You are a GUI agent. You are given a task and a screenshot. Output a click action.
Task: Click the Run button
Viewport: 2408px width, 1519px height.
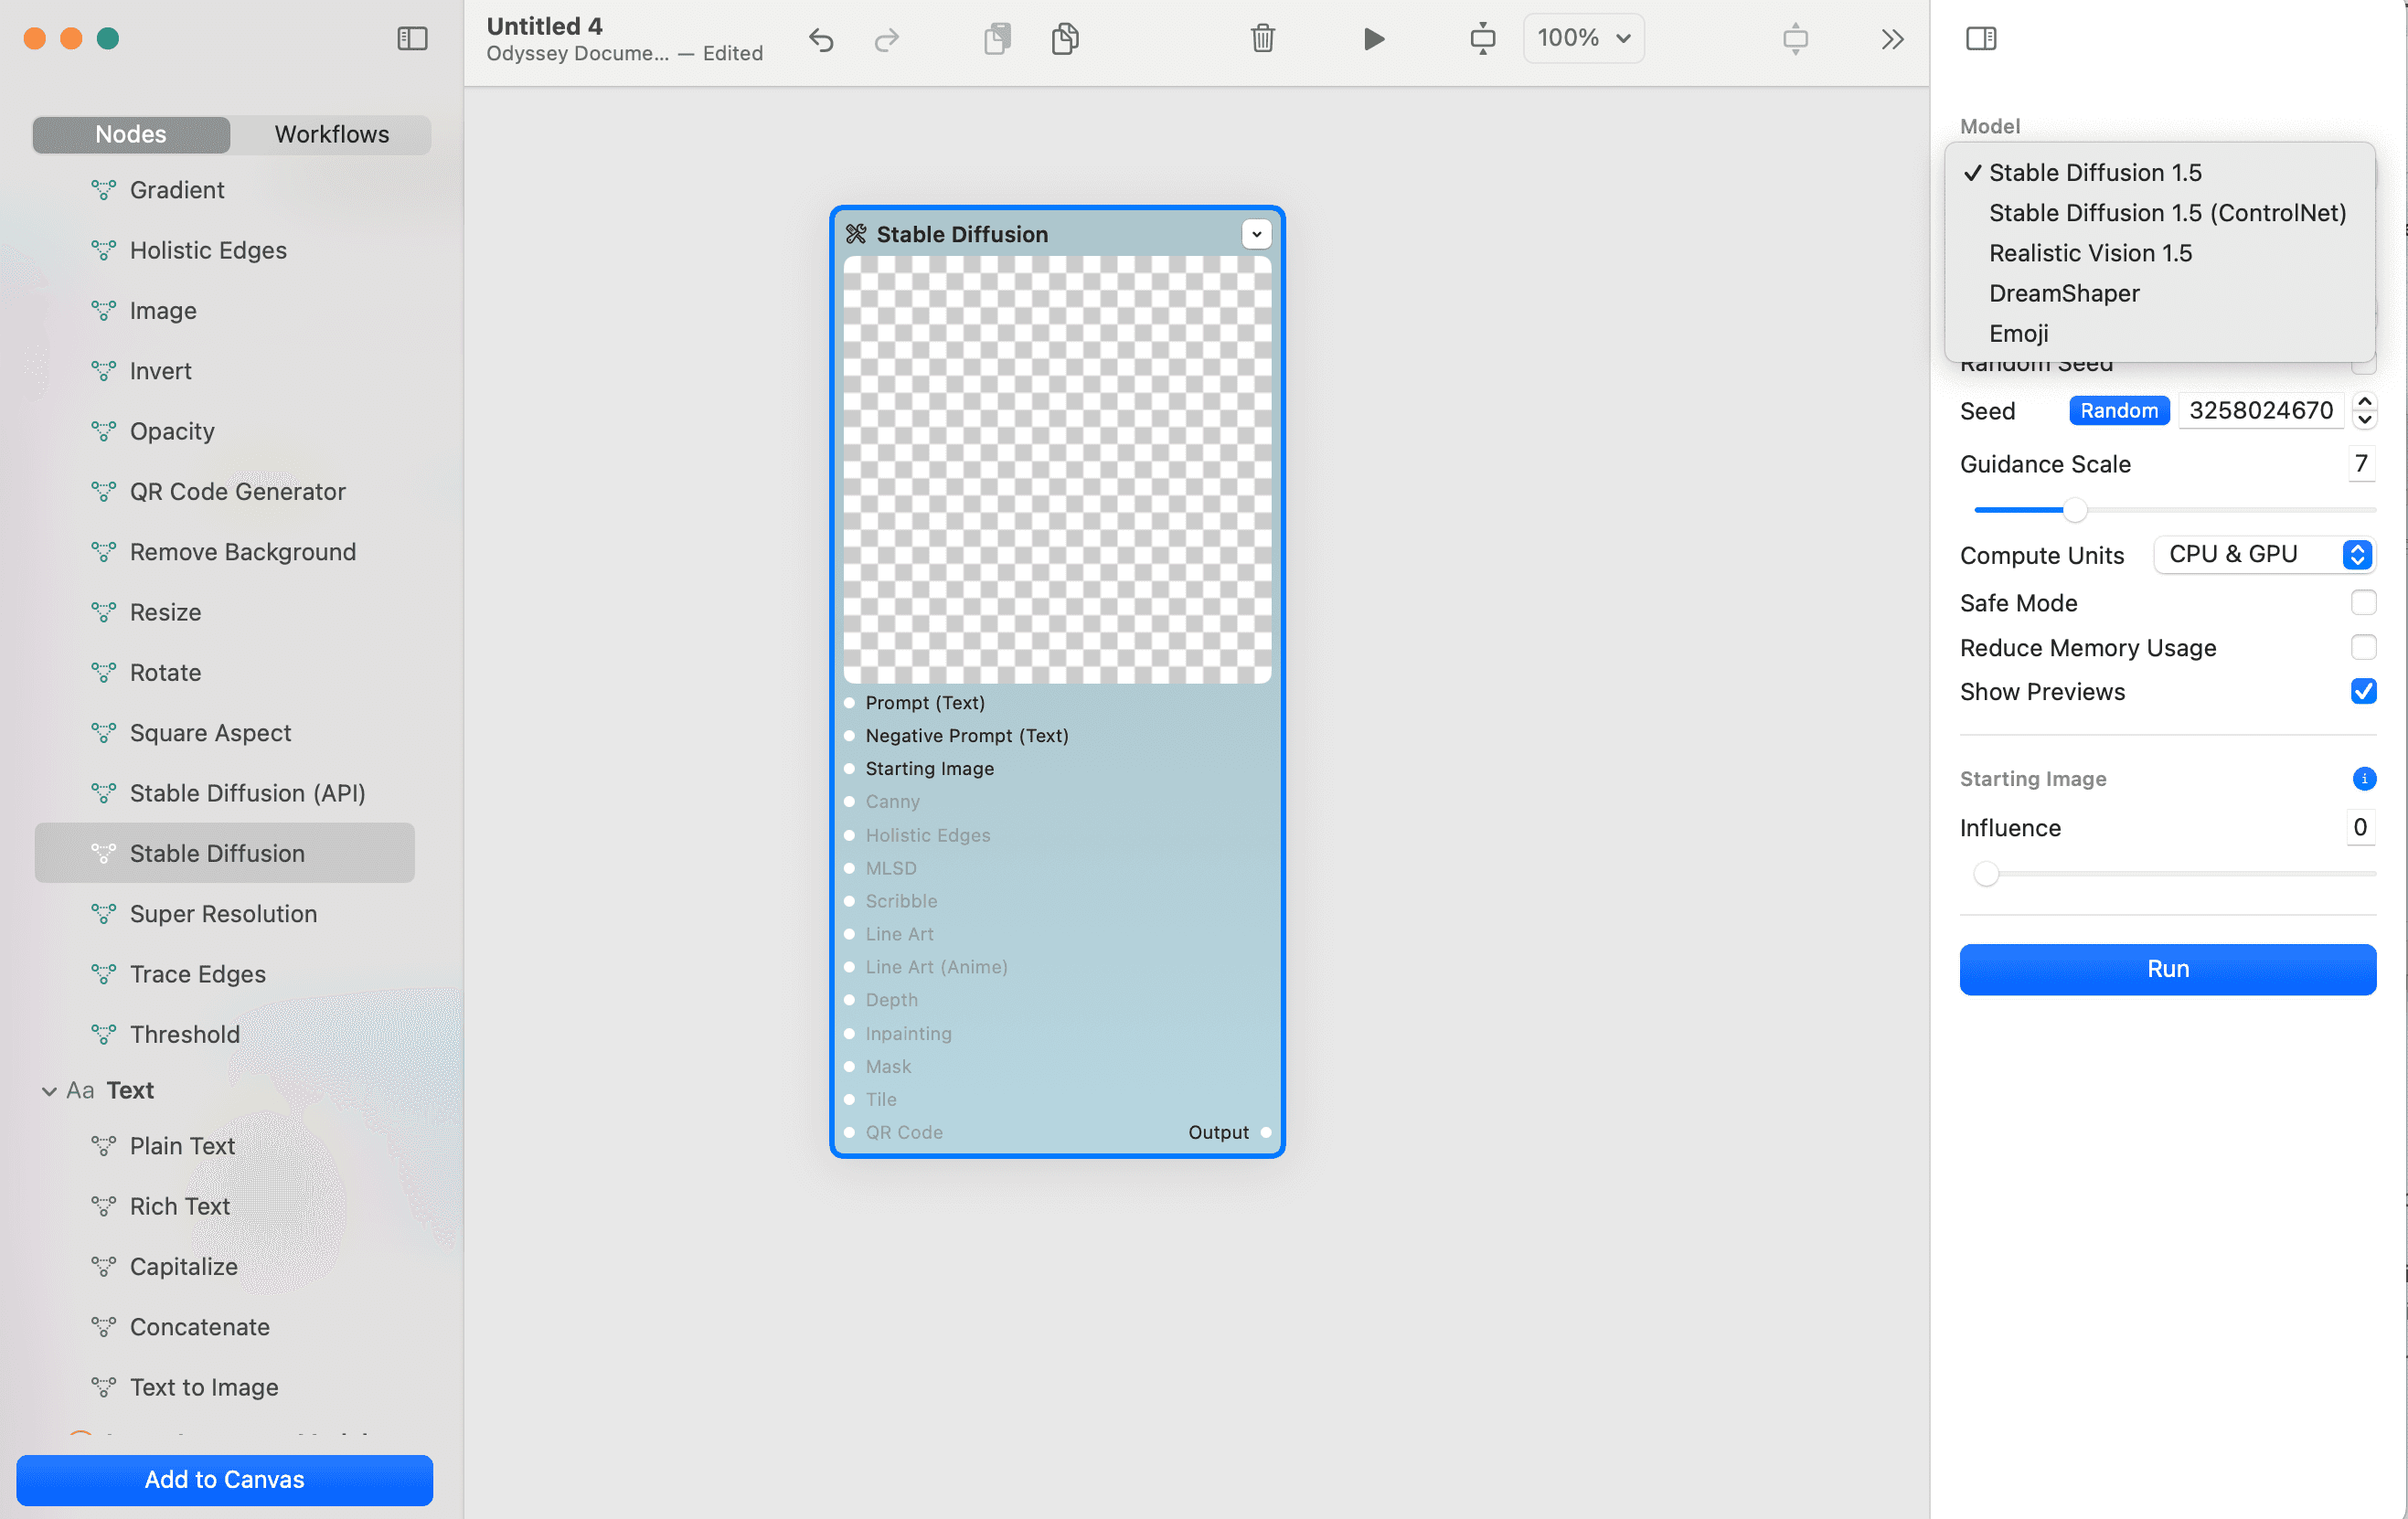[x=2168, y=968]
